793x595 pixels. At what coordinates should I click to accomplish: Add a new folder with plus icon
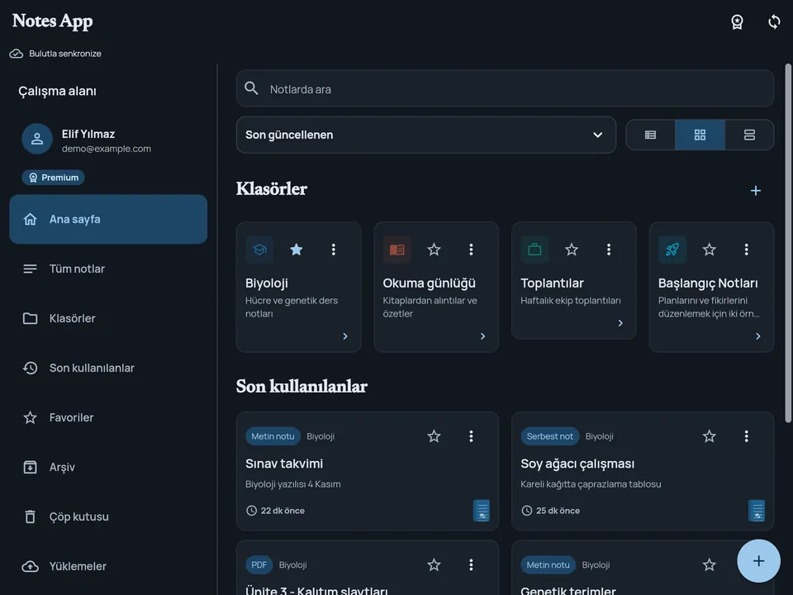pyautogui.click(x=756, y=191)
